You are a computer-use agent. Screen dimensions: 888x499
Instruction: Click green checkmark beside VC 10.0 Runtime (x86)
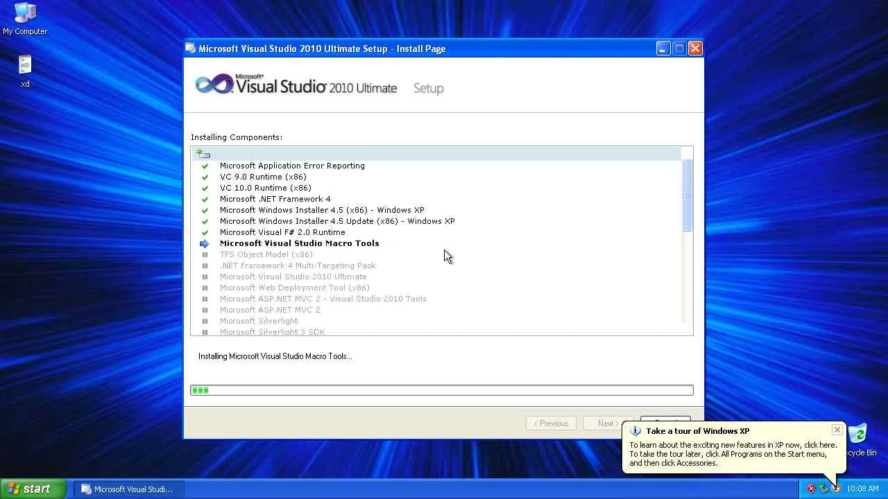tap(205, 188)
